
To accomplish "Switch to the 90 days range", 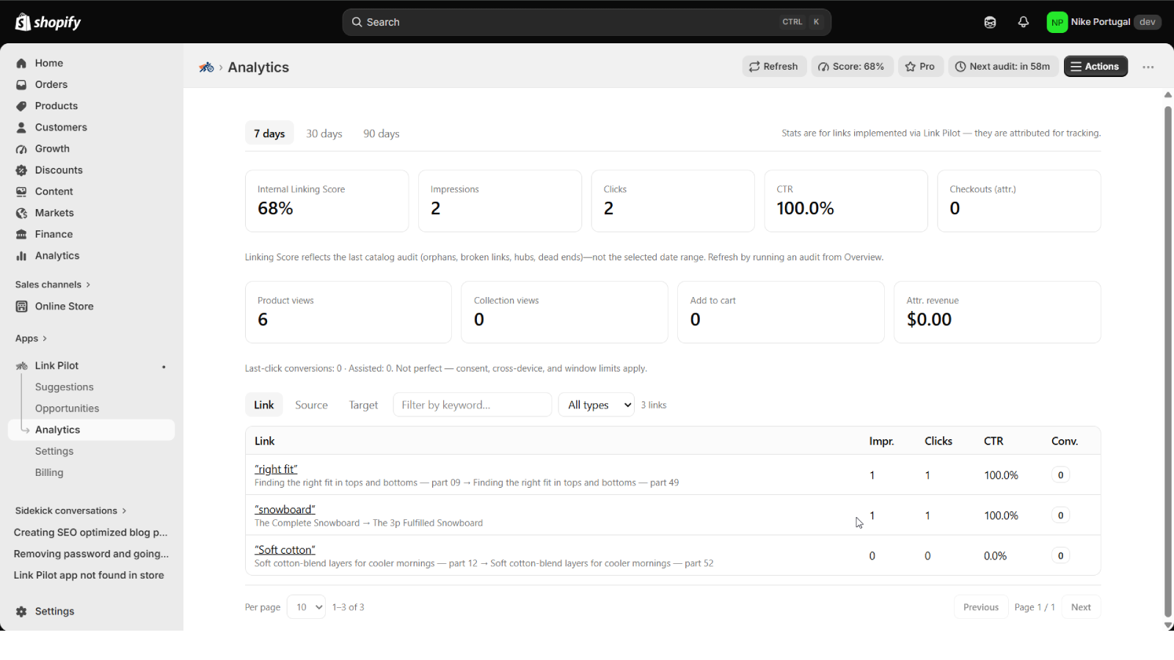I will click(382, 133).
